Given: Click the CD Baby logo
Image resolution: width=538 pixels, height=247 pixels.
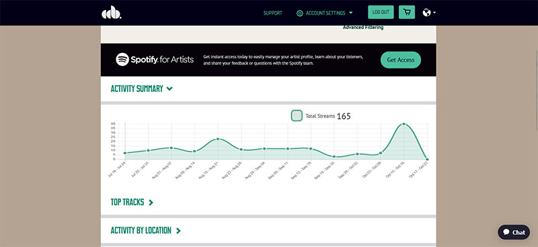Looking at the screenshot, I should (112, 13).
